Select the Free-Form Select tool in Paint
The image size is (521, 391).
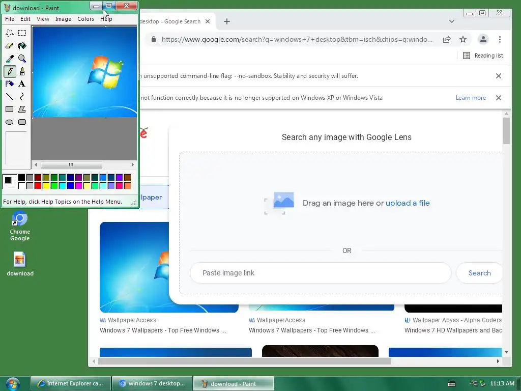coord(10,33)
